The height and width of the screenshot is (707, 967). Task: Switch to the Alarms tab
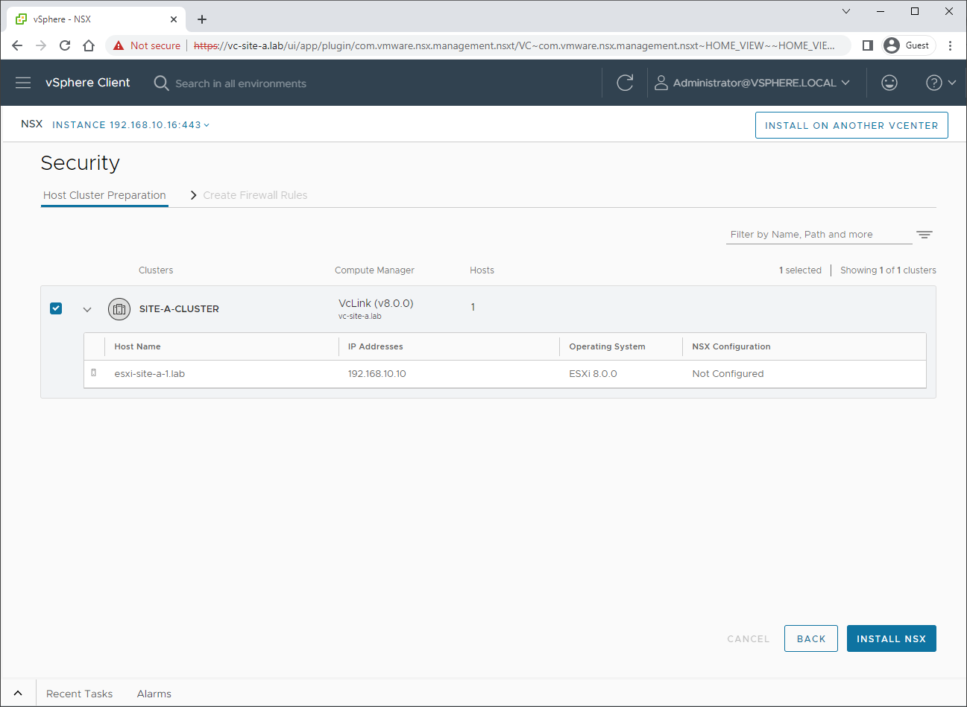pyautogui.click(x=154, y=694)
